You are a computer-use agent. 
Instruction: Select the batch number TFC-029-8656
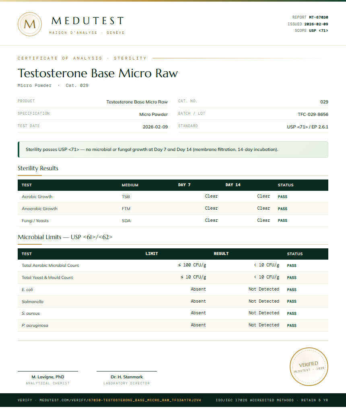[313, 114]
